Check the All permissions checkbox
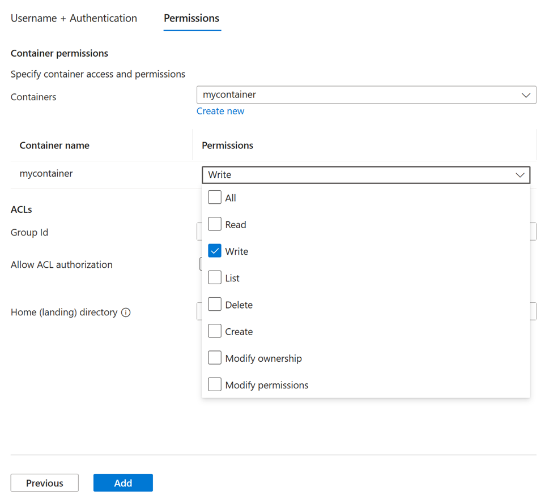Screen dimensions: 545x501 pos(214,197)
